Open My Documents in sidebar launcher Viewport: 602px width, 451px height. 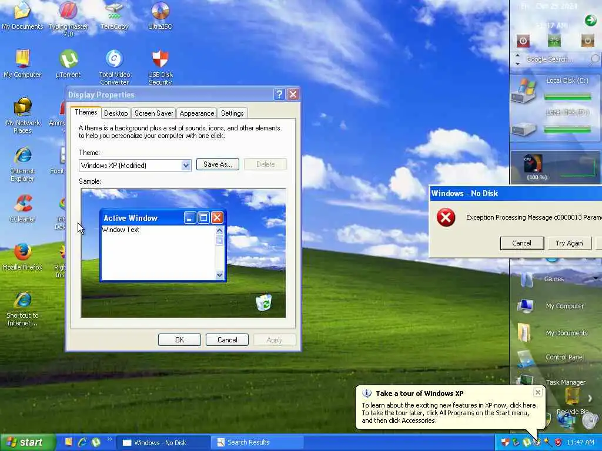tap(553, 332)
